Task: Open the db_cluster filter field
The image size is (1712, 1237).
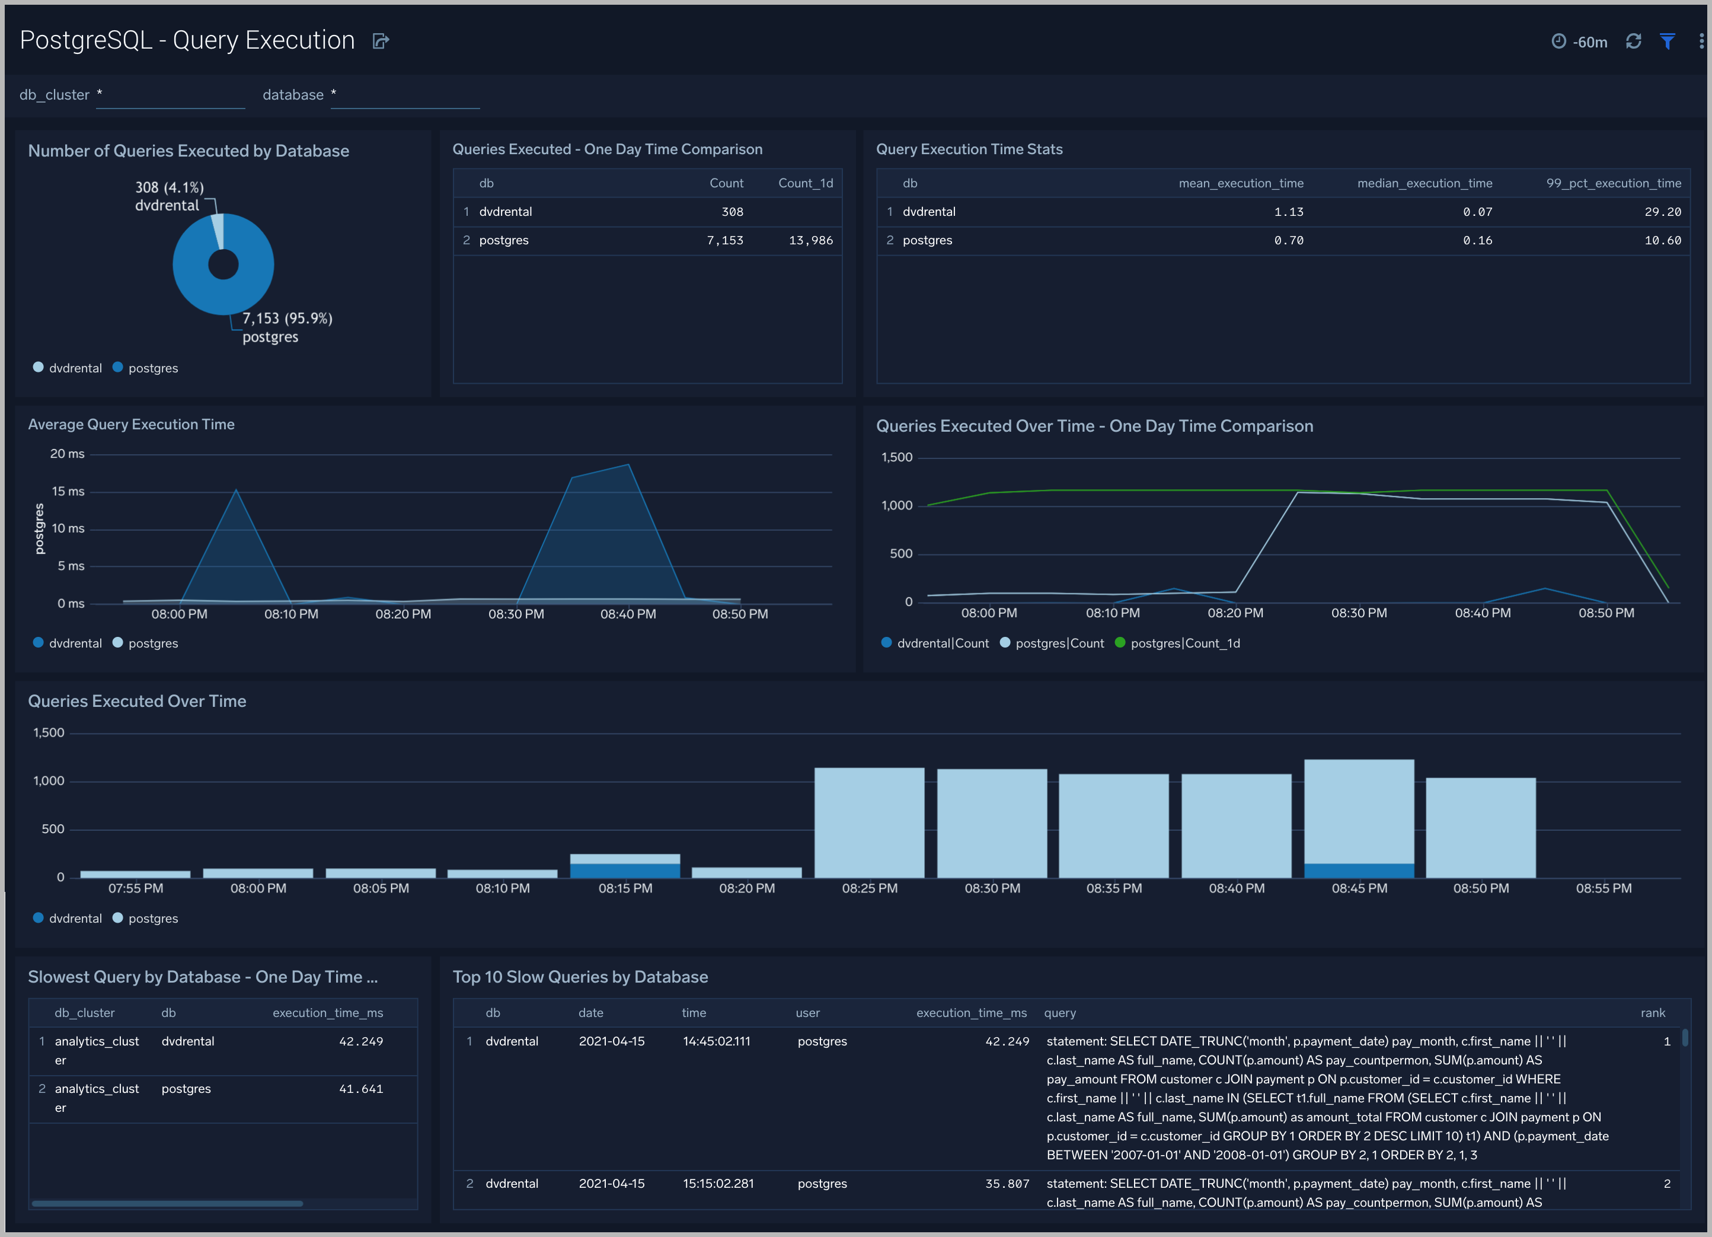Action: (x=171, y=94)
